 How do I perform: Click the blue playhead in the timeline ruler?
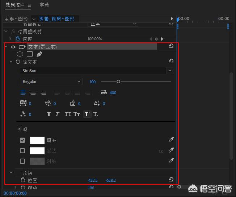pos(178,20)
